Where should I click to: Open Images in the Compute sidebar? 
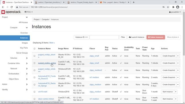25,43
